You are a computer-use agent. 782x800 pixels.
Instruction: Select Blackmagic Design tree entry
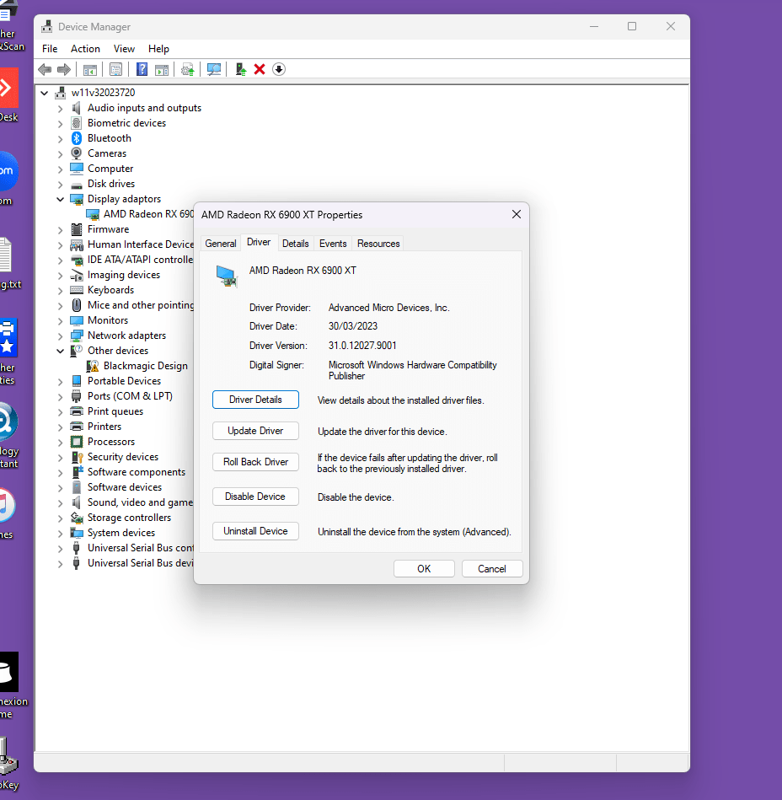tap(146, 366)
